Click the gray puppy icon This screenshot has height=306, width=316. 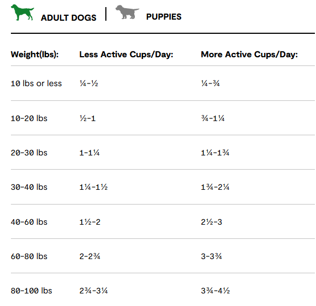pyautogui.click(x=127, y=12)
